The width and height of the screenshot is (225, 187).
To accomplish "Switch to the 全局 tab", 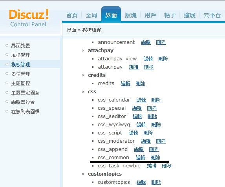I will tap(91, 15).
